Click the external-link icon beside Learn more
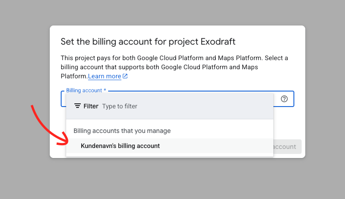Image resolution: width=345 pixels, height=199 pixels. 125,76
